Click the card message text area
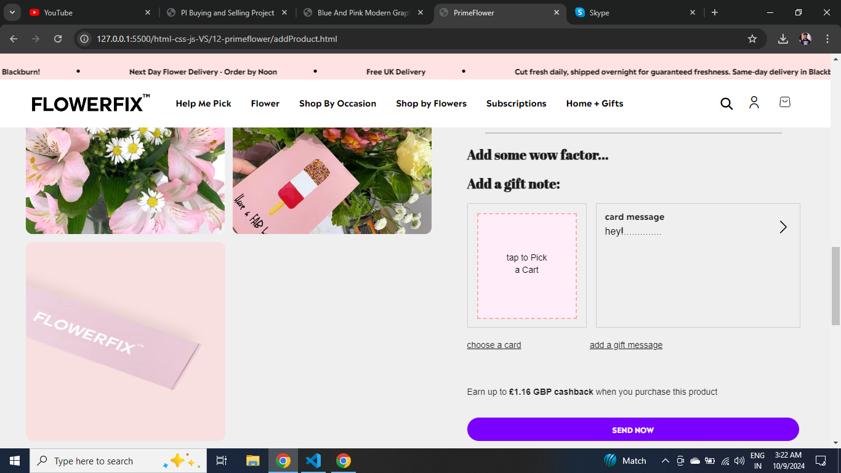The height and width of the screenshot is (473, 841). tap(698, 265)
